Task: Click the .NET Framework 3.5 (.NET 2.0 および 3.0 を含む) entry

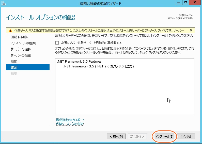Action: click(x=99, y=66)
